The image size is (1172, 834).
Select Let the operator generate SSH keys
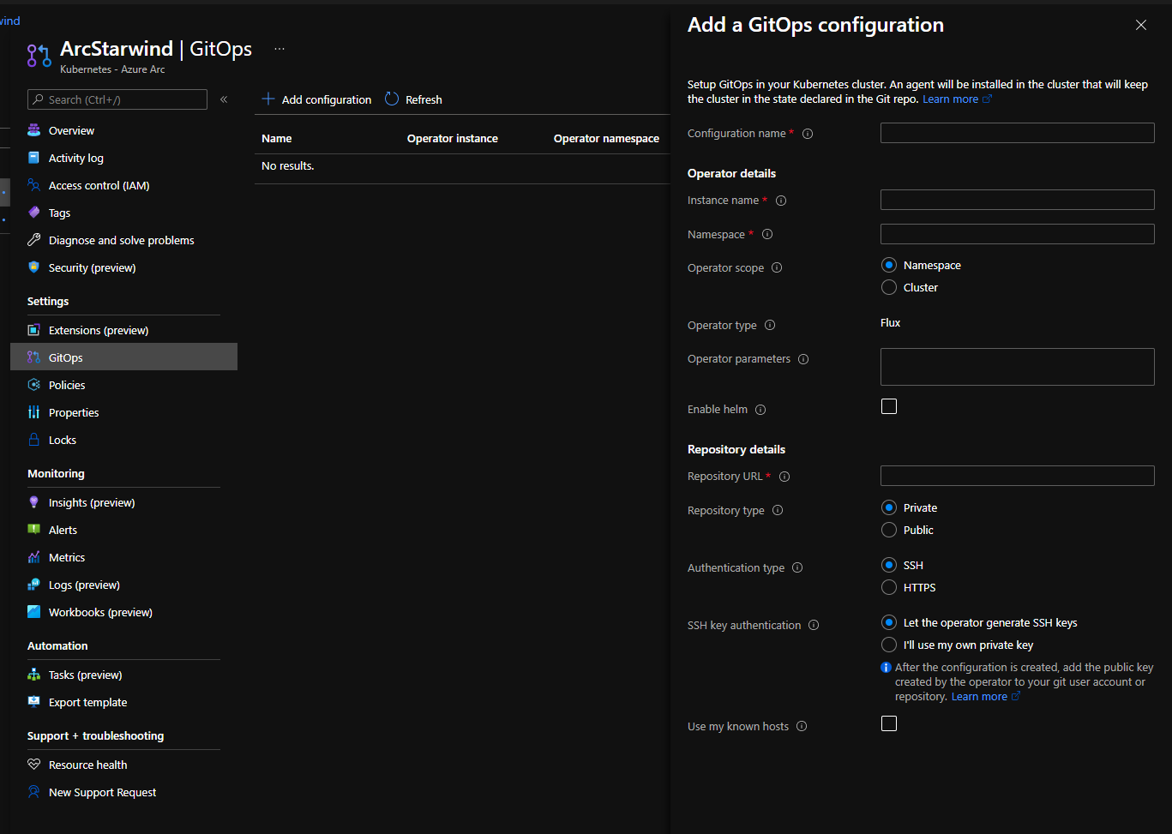pos(889,622)
